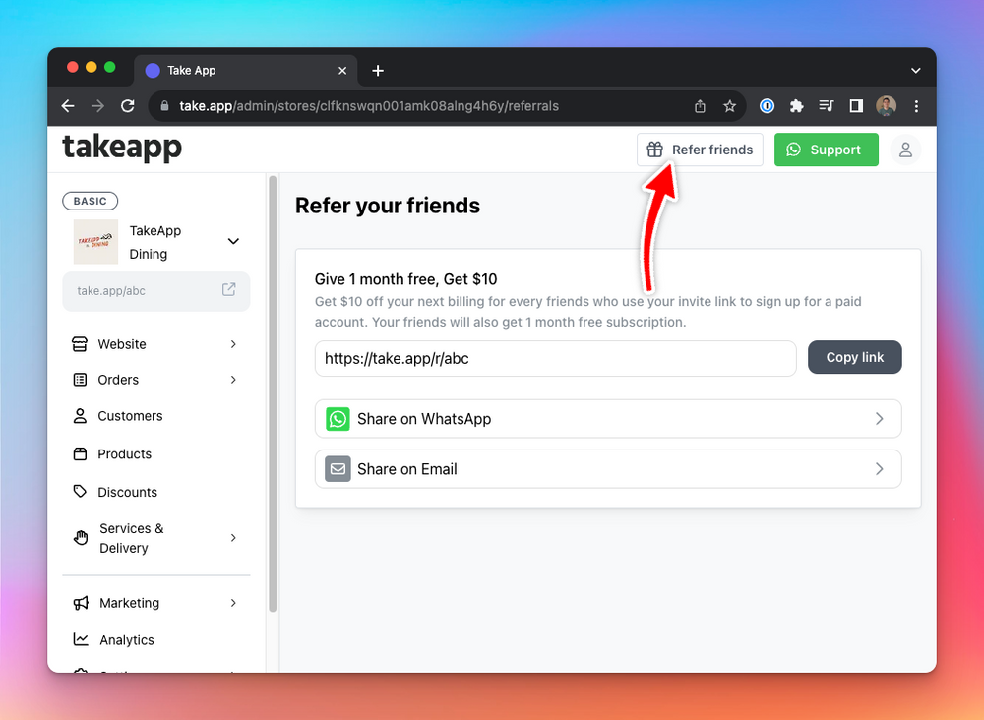The image size is (984, 720).
Task: Click the Copy link button
Action: coord(854,357)
